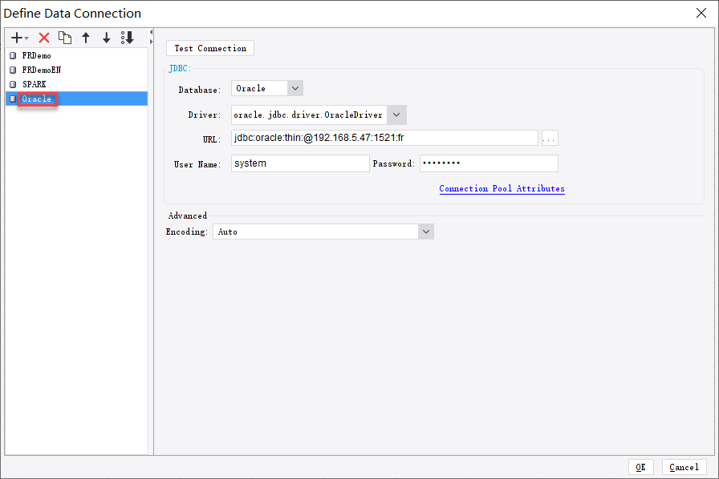Viewport: 719px width, 479px height.
Task: Dismiss the dialog via Cancel
Action: click(684, 467)
